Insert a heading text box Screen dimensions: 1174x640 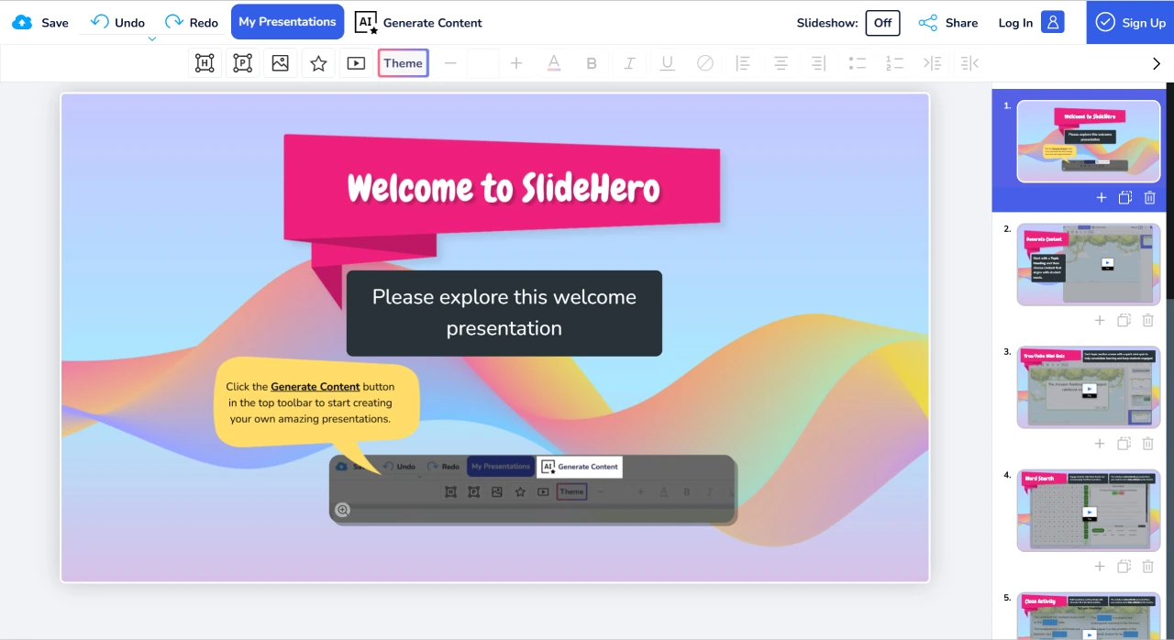pos(205,62)
